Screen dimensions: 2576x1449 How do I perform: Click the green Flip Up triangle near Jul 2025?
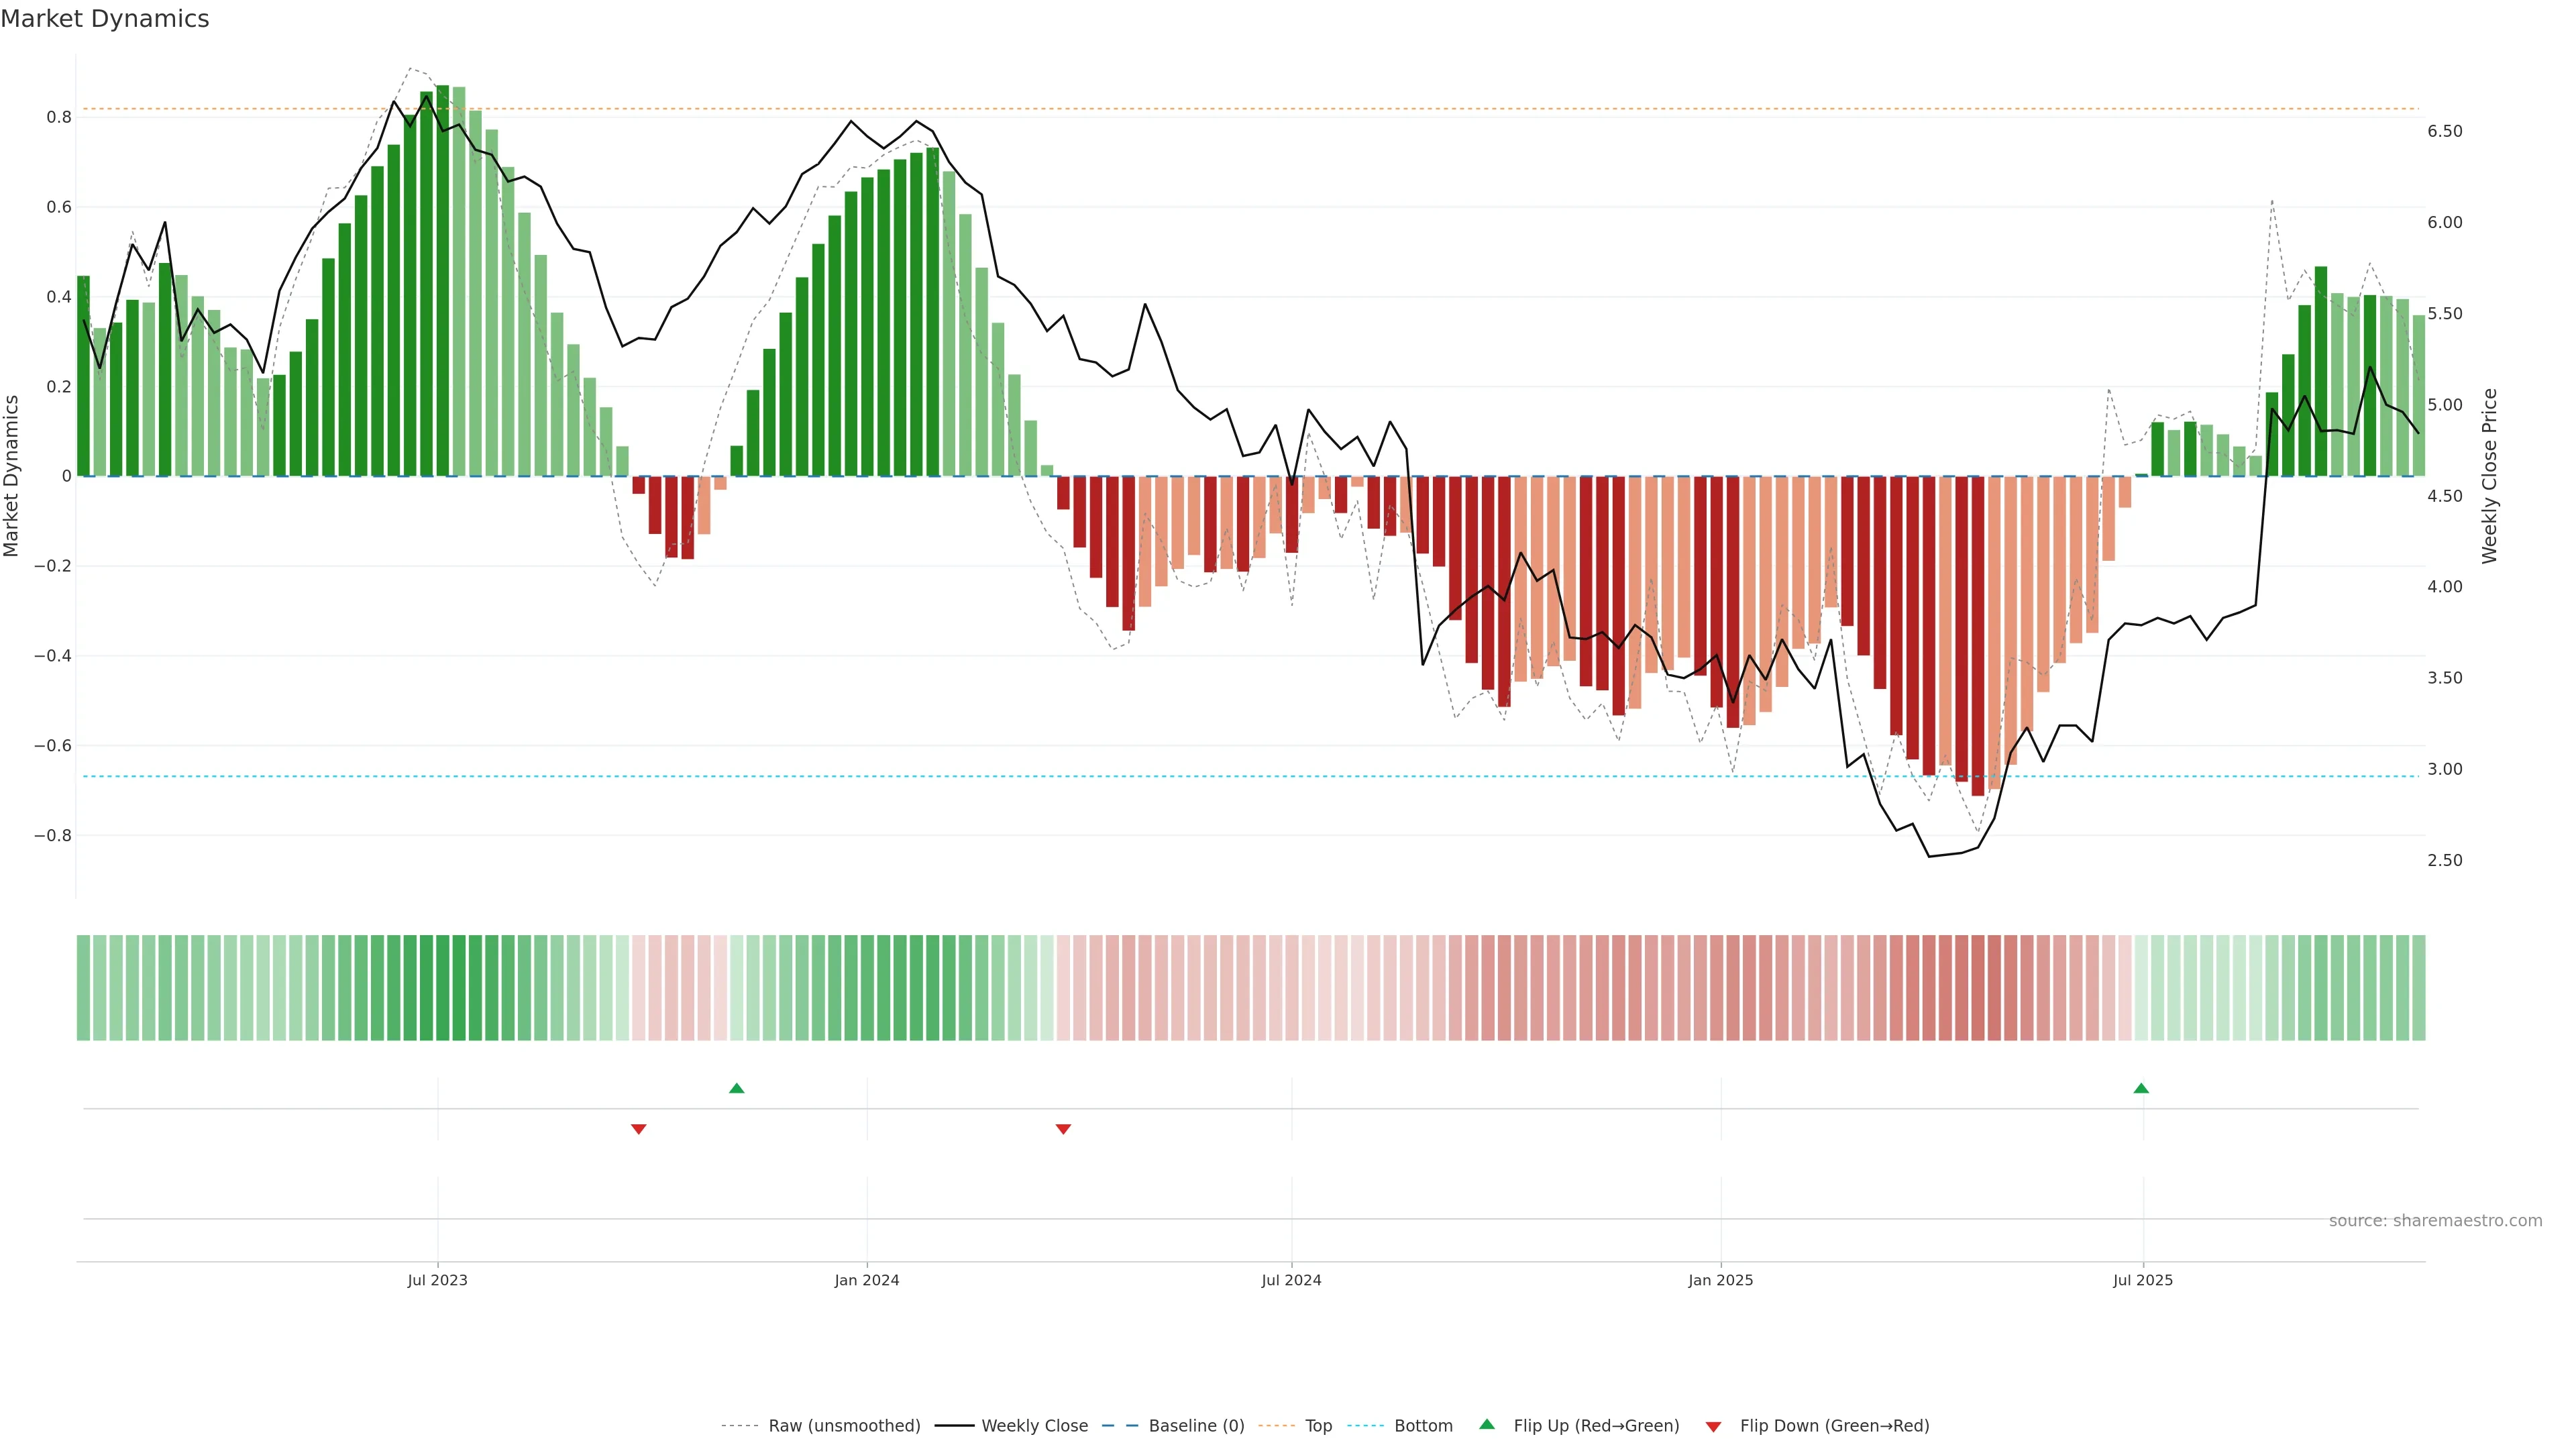tap(2141, 1088)
